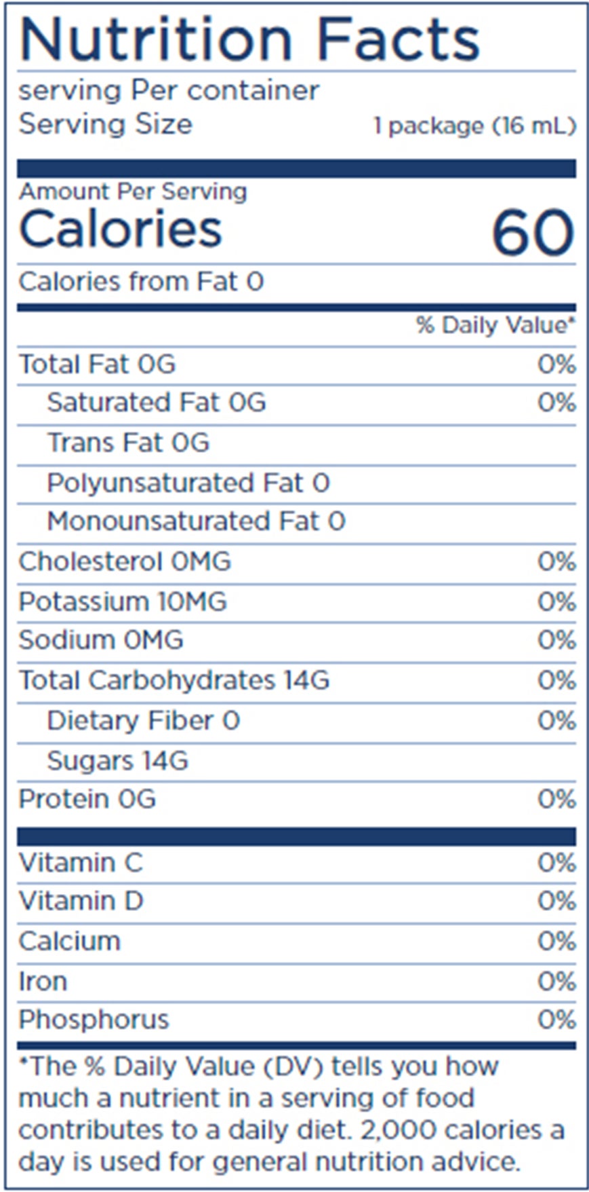Click the Protein 0G row

click(x=297, y=800)
